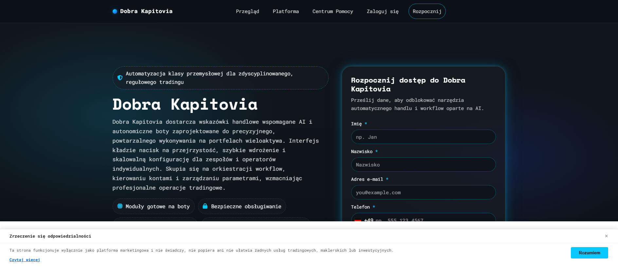Screen dimensions: 618x267
Task: Click the 'Ta strona funkcjonuje wyłącznie' disclaimer text
Action: click(x=201, y=250)
